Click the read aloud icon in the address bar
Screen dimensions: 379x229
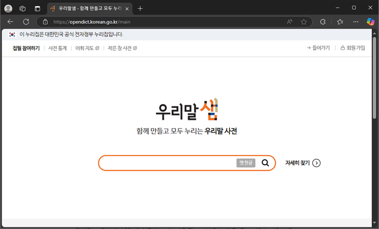pos(290,22)
